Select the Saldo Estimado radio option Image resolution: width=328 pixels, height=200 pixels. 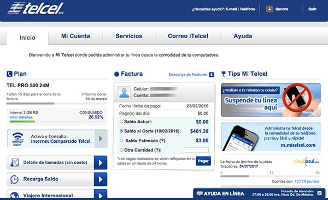tap(121, 141)
